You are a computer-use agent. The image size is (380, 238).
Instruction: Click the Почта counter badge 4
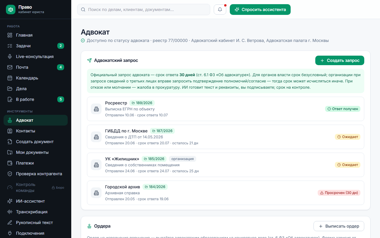(x=61, y=67)
